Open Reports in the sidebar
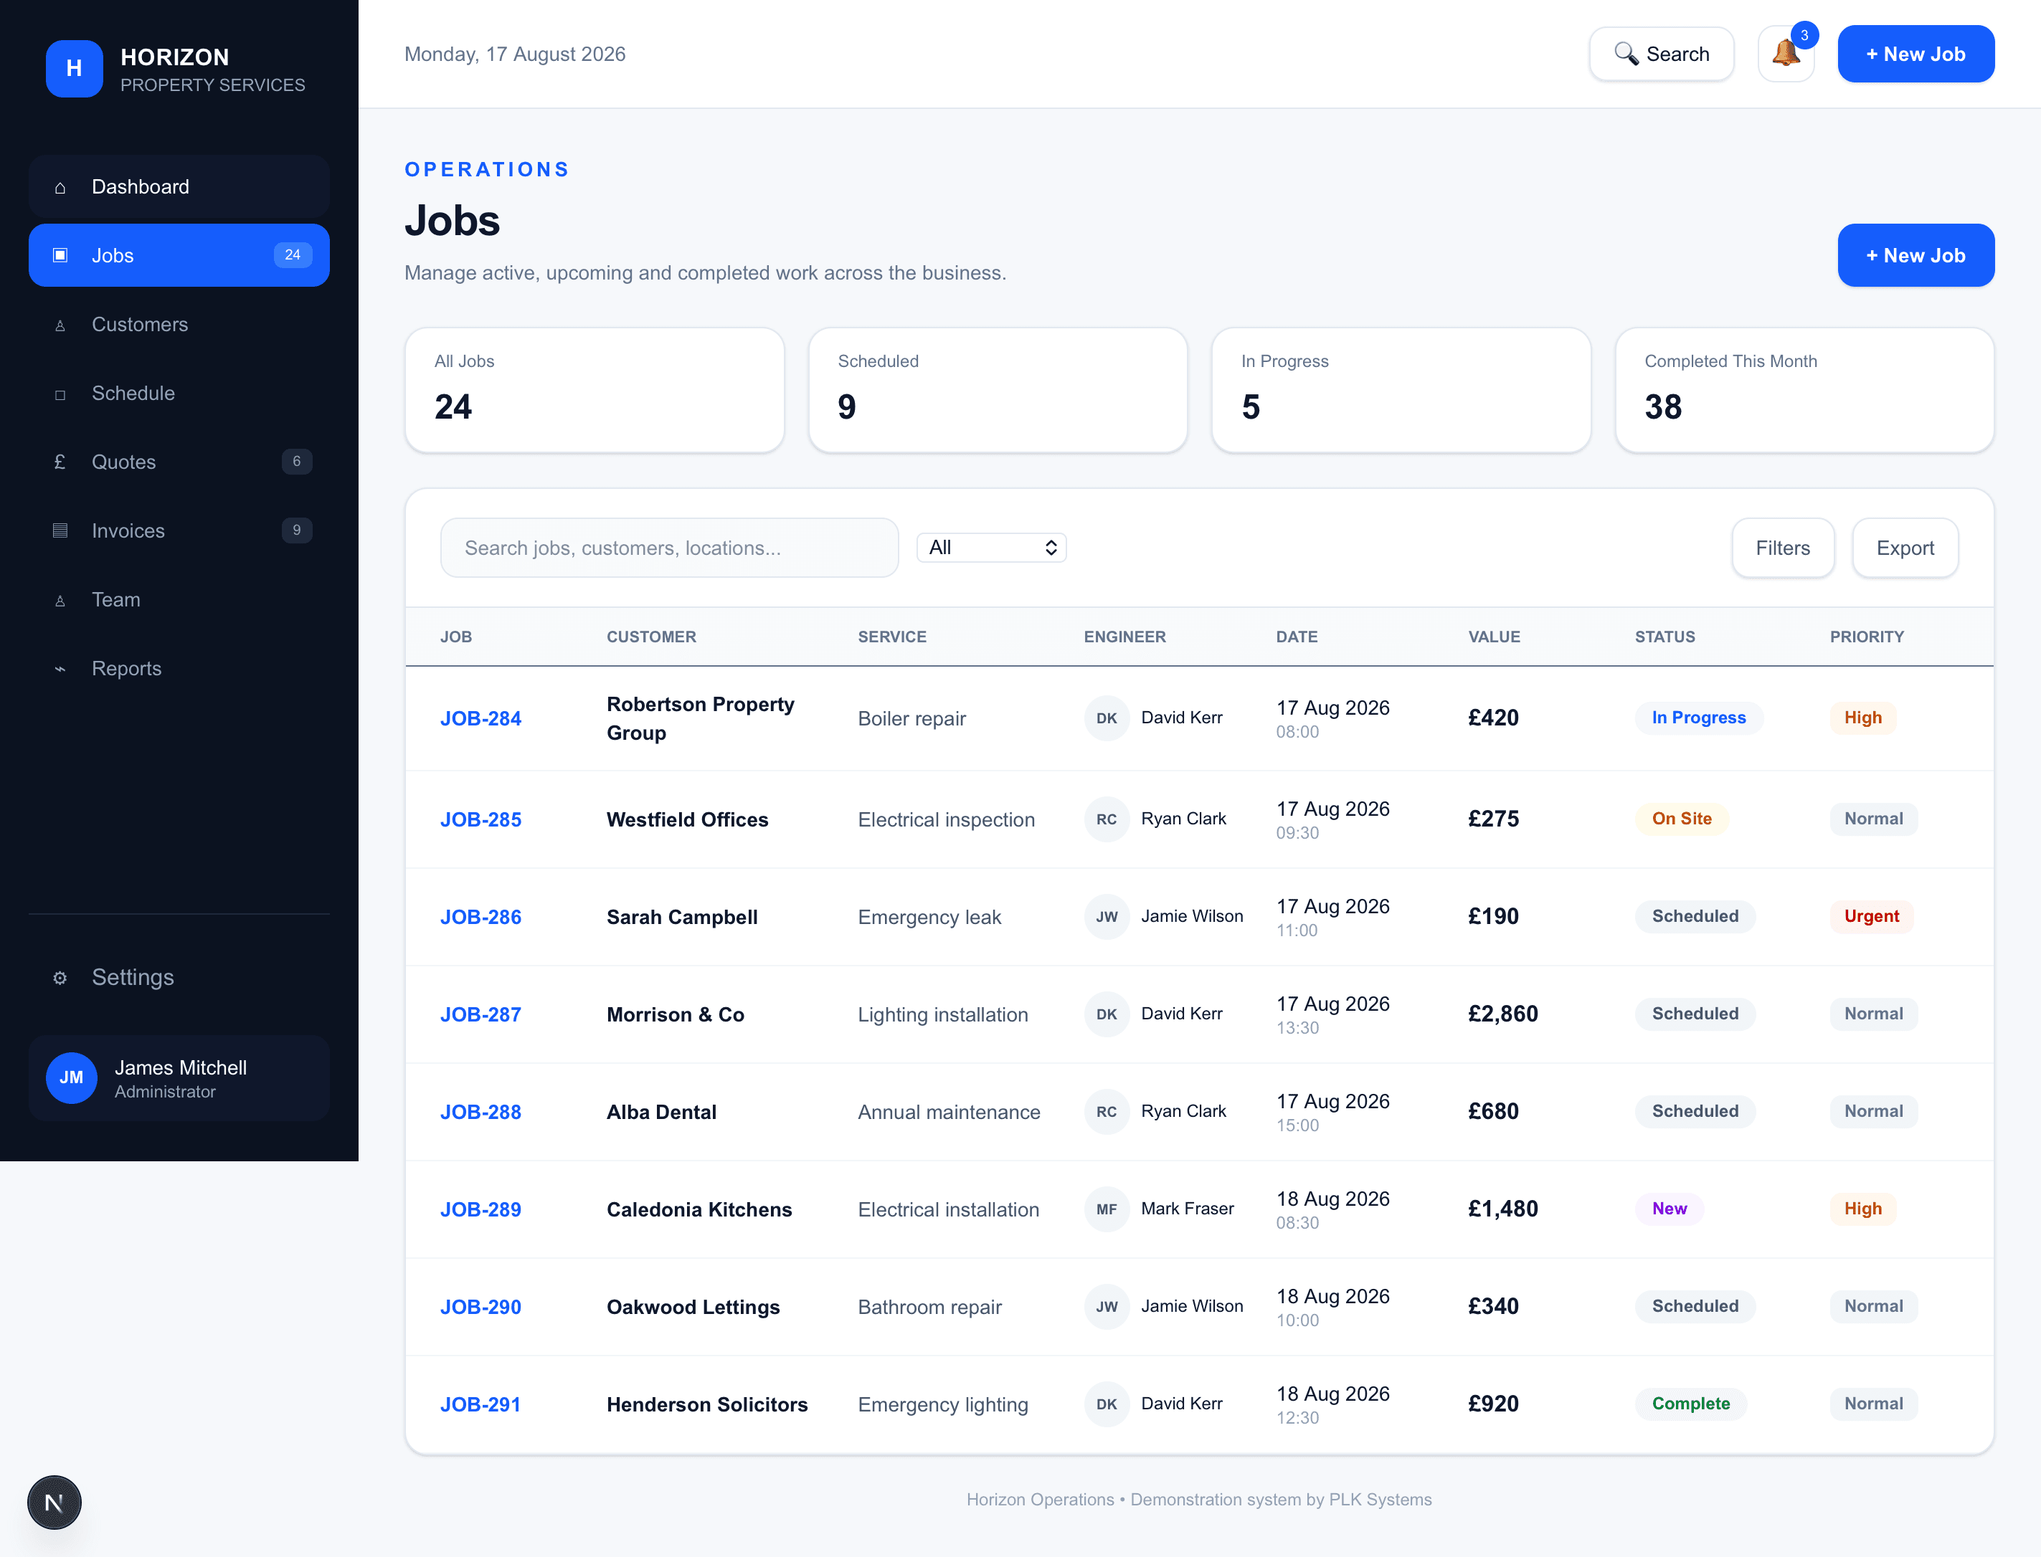The height and width of the screenshot is (1557, 2041). [179, 668]
